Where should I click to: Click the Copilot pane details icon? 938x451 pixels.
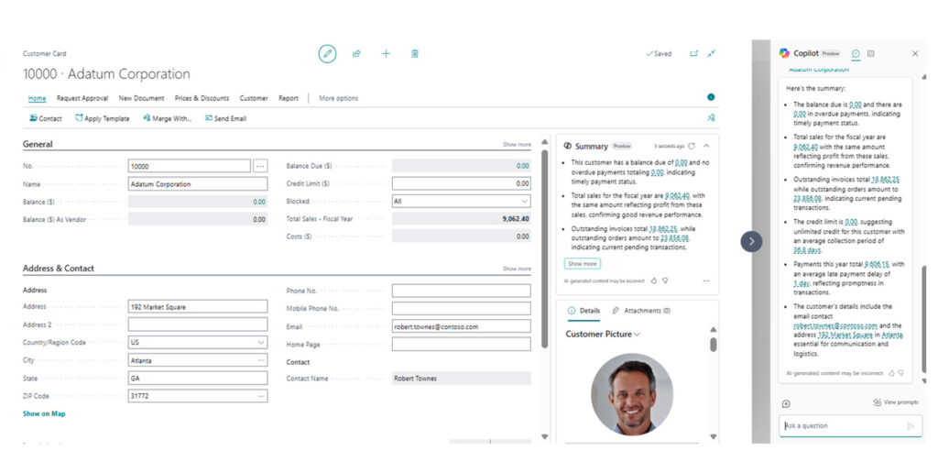click(x=871, y=53)
